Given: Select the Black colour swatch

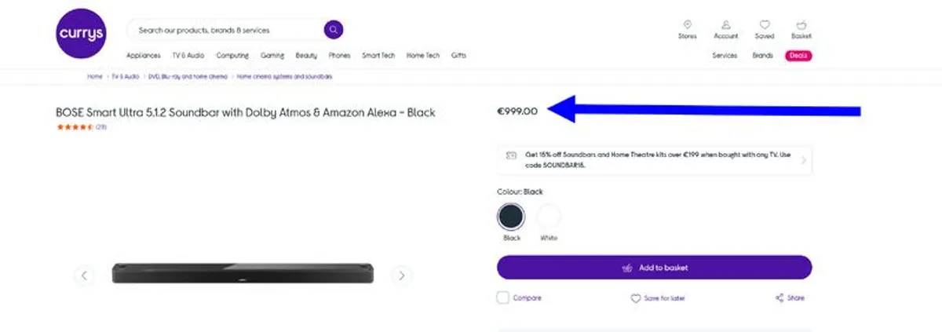Looking at the screenshot, I should tap(511, 217).
